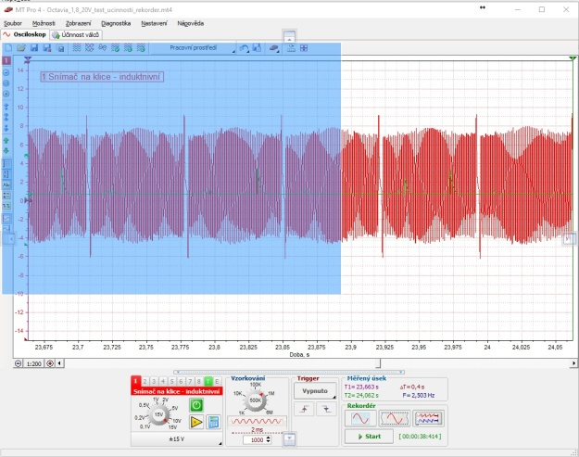Click the voltage range knob showing 15V
The image size is (579, 457).
158,414
